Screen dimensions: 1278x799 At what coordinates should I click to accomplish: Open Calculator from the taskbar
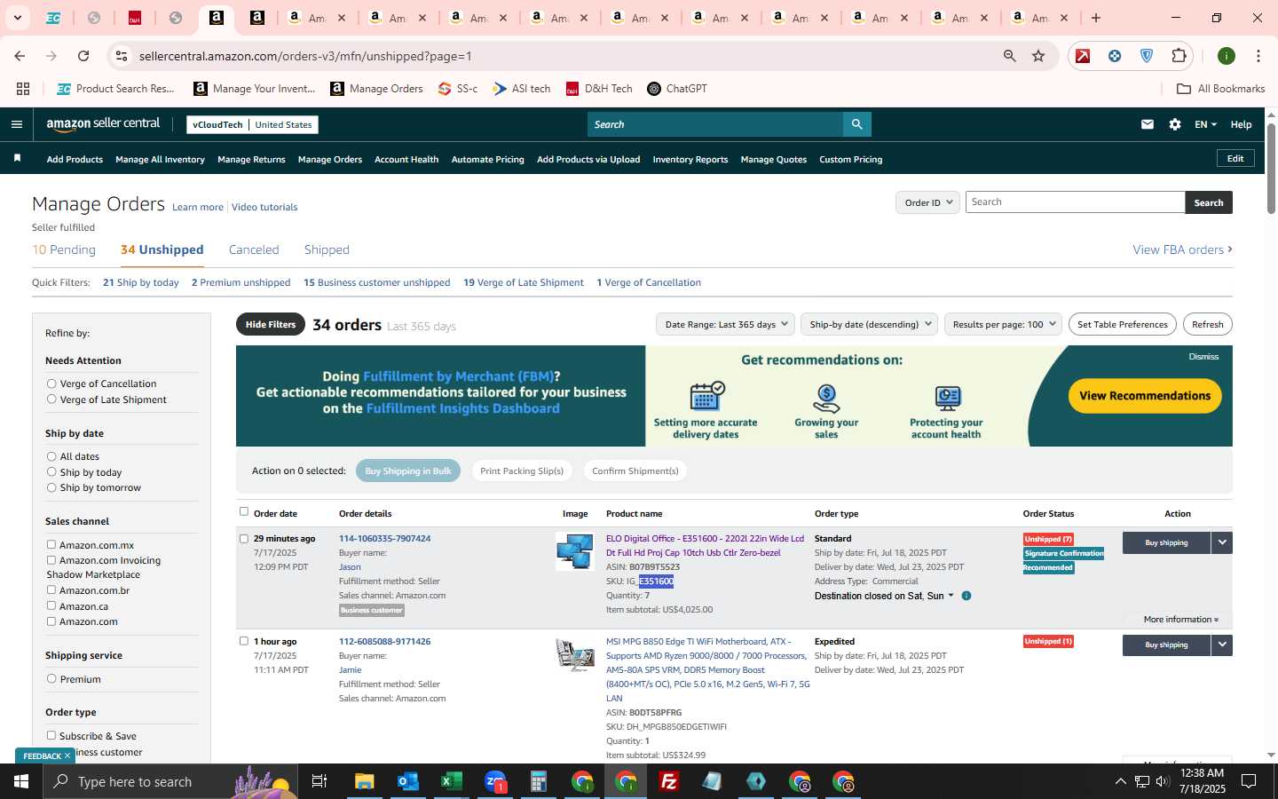[538, 781]
